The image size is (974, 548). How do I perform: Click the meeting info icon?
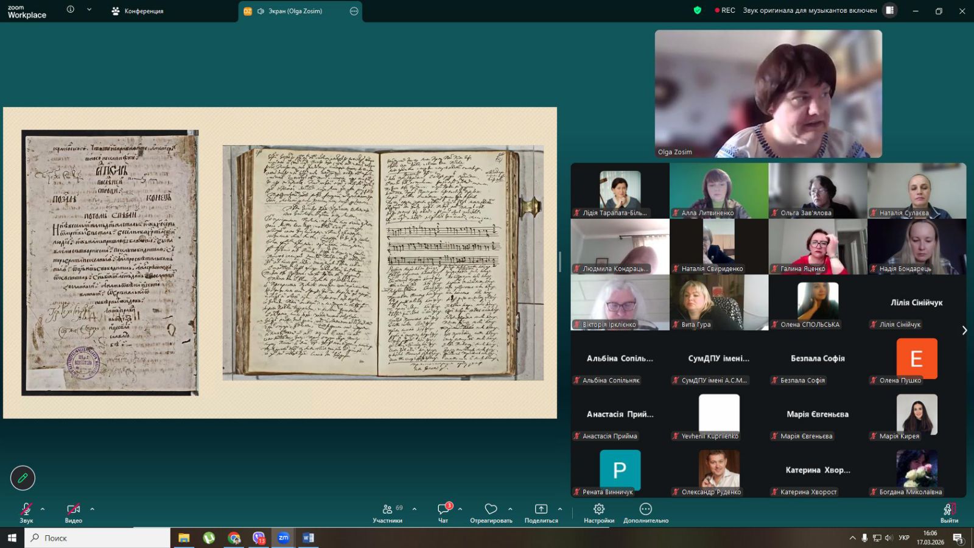[71, 10]
